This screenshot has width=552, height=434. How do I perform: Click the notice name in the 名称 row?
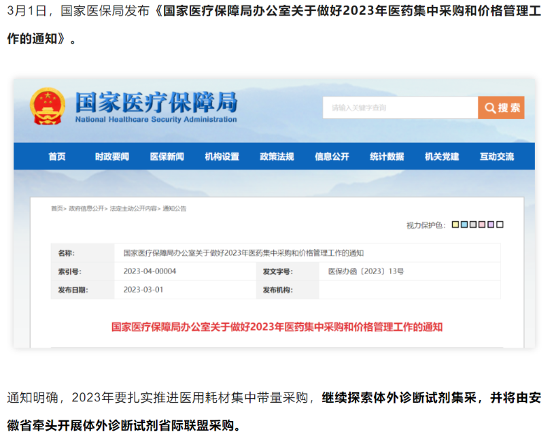pos(243,253)
